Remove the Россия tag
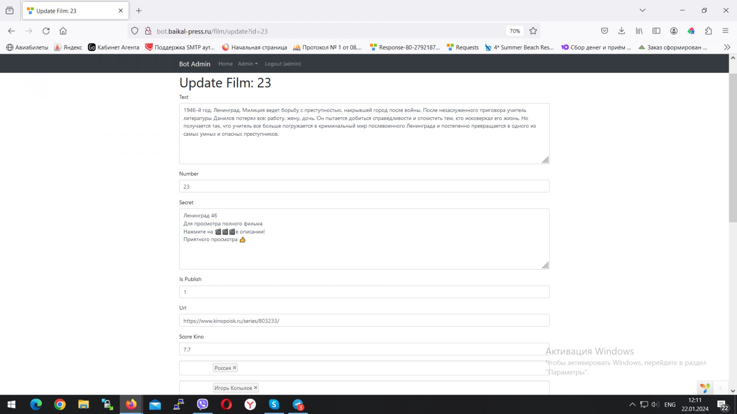737x414 pixels. point(234,368)
